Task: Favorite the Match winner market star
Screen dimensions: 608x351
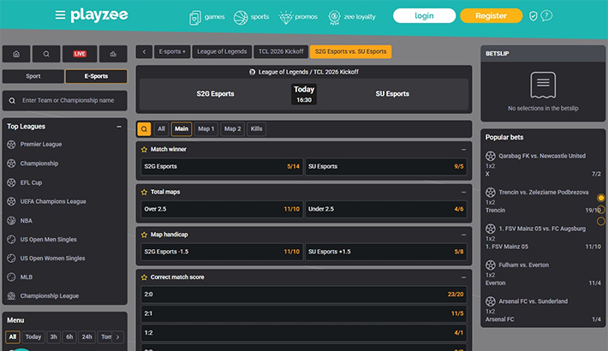Action: coord(144,149)
